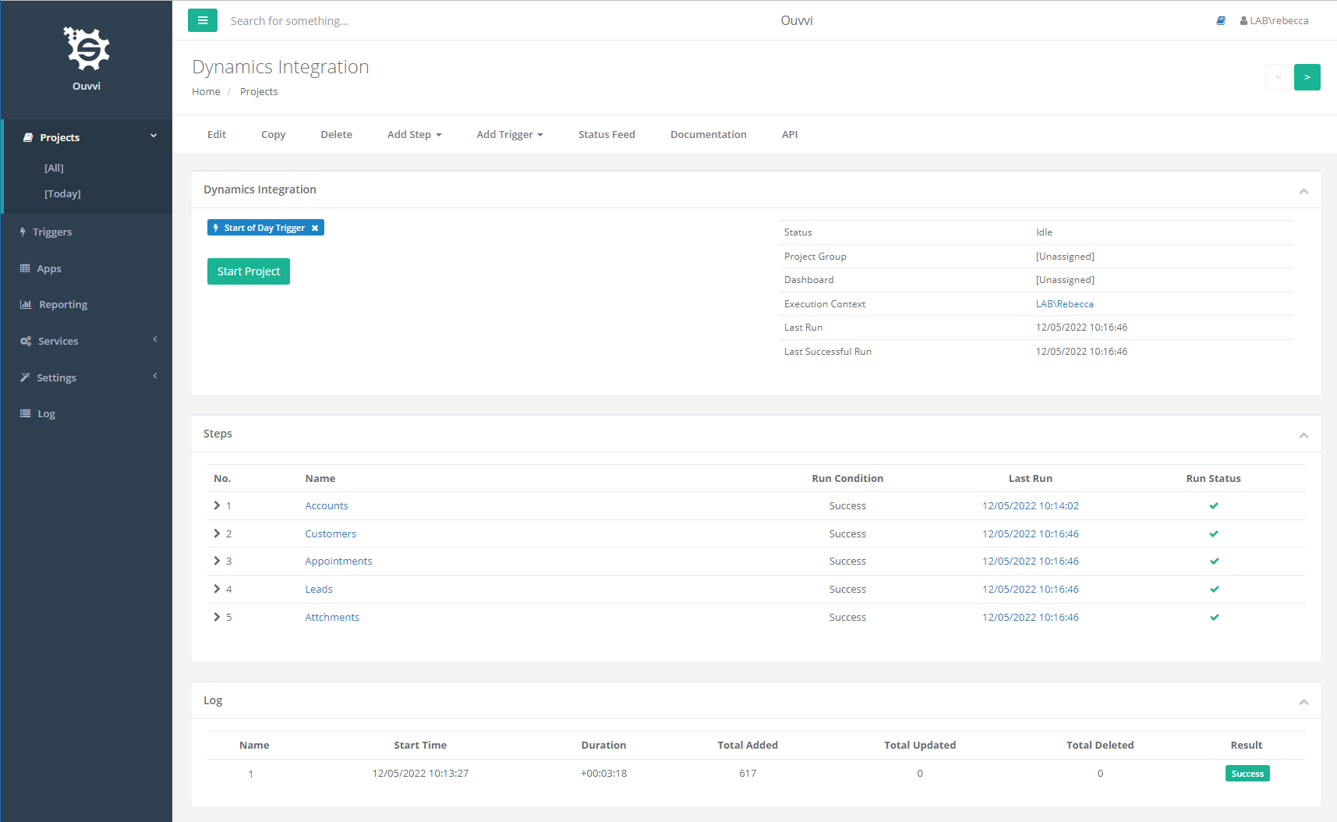The height and width of the screenshot is (822, 1337).
Task: Open Customers last run timestamp link
Action: [1031, 533]
